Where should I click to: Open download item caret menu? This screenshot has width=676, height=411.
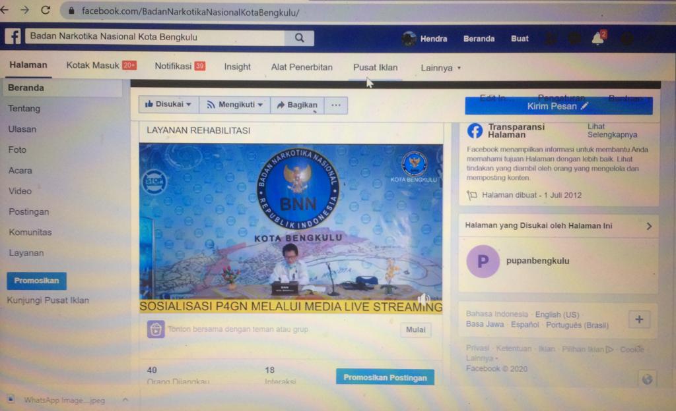tap(125, 400)
